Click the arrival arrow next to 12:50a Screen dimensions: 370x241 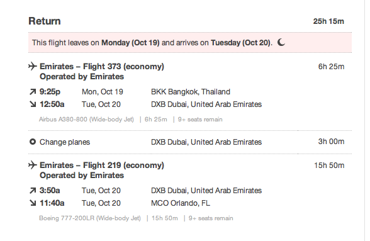(x=33, y=104)
